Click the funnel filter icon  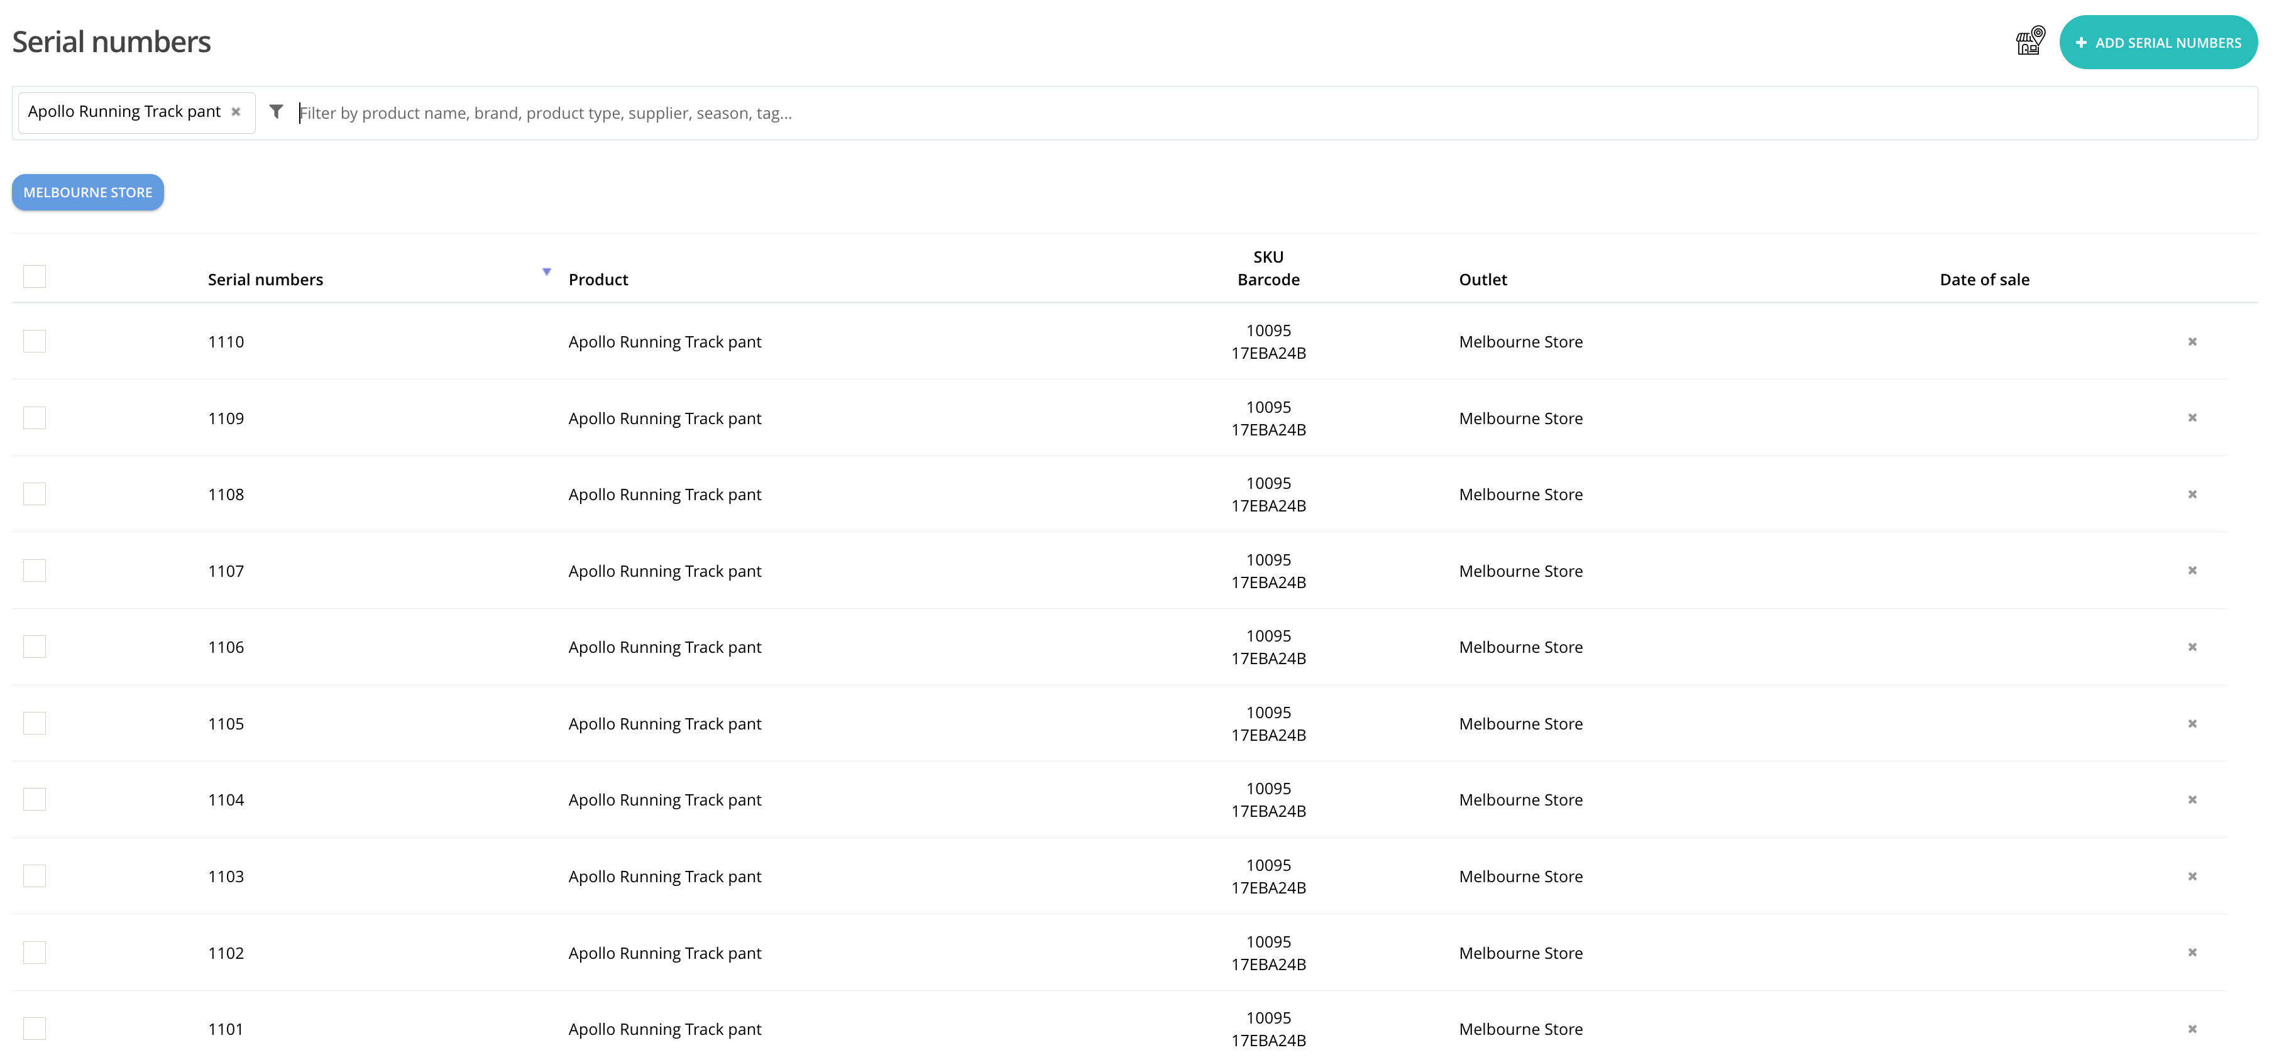[x=277, y=112]
